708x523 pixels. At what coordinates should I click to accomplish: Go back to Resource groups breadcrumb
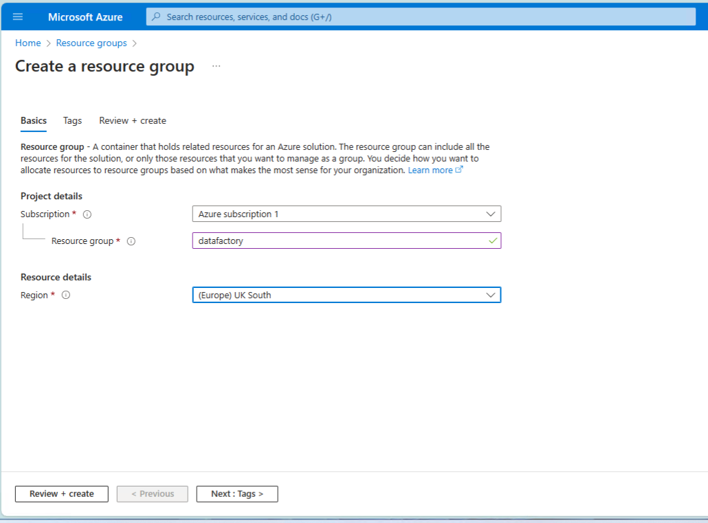point(91,43)
